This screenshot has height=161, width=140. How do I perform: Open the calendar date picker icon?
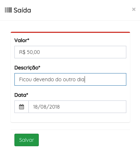pyautogui.click(x=21, y=107)
